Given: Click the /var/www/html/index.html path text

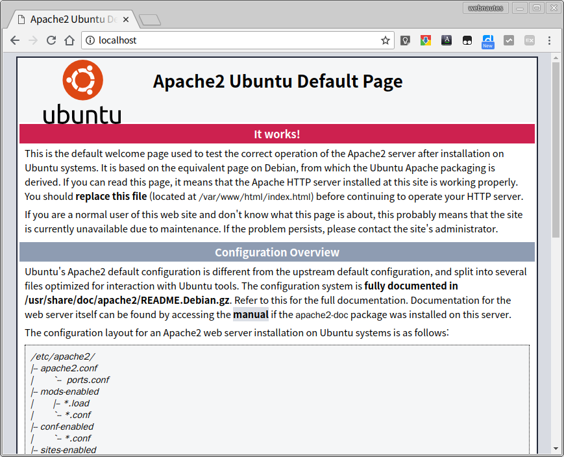Looking at the screenshot, I should 254,197.
